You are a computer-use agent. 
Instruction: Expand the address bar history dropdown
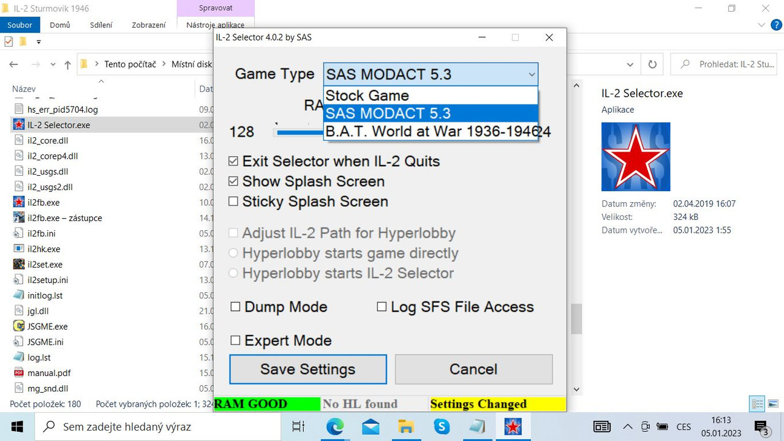(630, 64)
